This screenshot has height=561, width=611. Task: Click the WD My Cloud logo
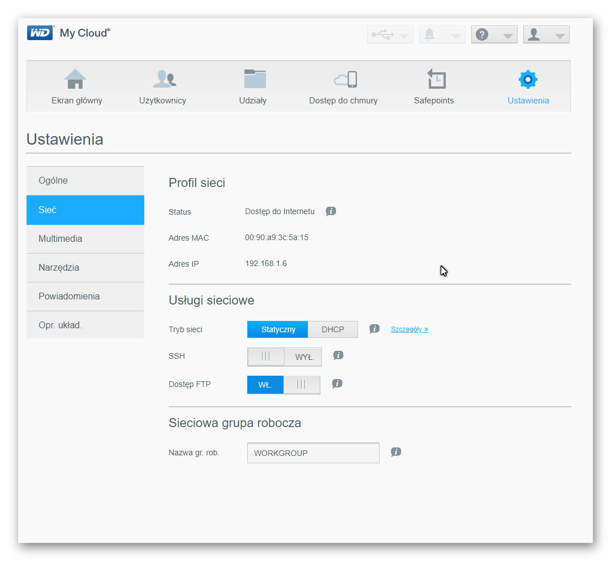pyautogui.click(x=68, y=33)
